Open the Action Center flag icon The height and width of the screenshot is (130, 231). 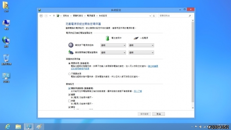coord(196,127)
